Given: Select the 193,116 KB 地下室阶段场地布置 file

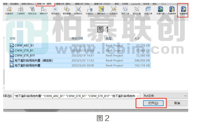Looking at the screenshot, I should [x=80, y=65].
